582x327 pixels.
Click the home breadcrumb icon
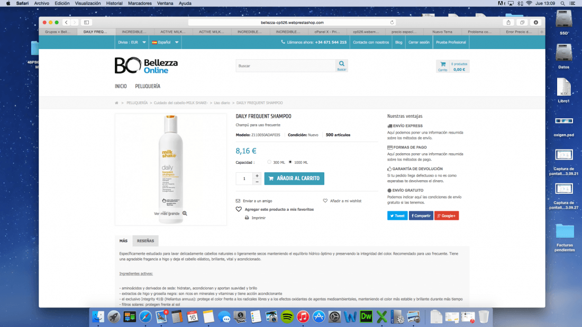click(x=116, y=102)
